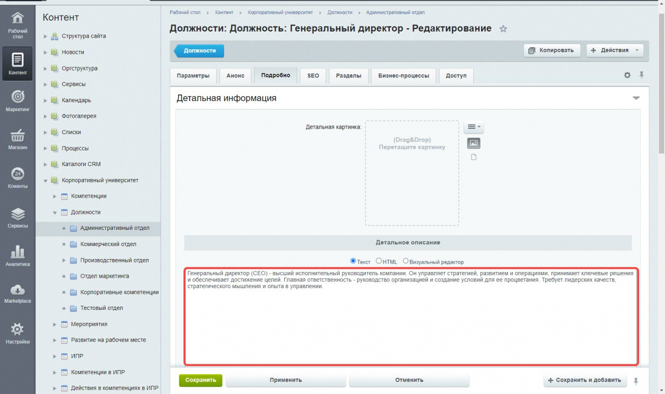Collapse the Должности tree node

55,212
